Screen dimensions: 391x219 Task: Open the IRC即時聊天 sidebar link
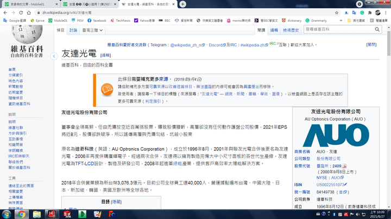pyautogui.click(x=18, y=156)
